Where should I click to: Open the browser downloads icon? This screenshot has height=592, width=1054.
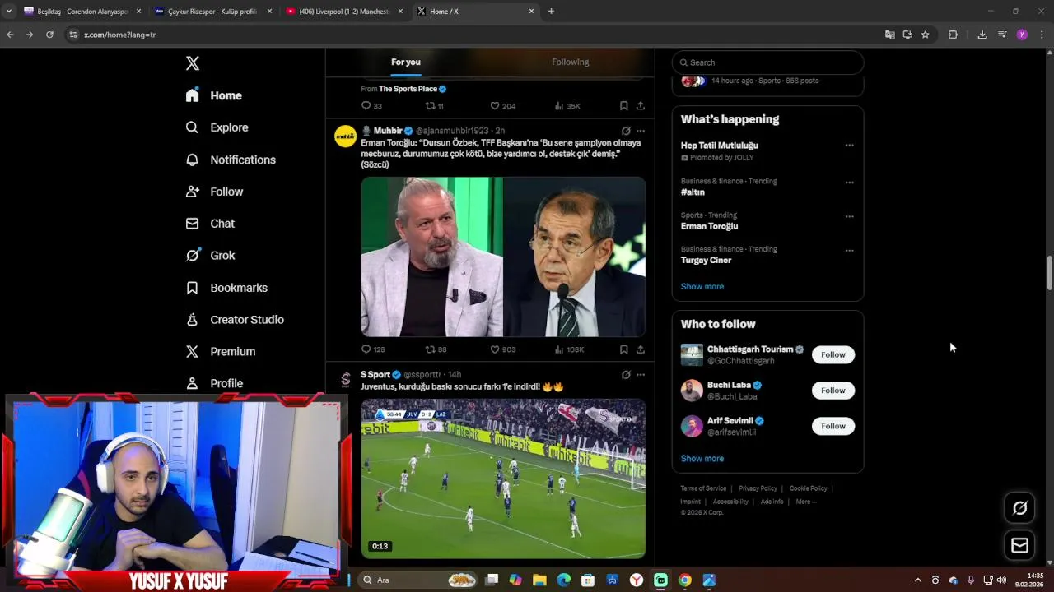pyautogui.click(x=982, y=35)
